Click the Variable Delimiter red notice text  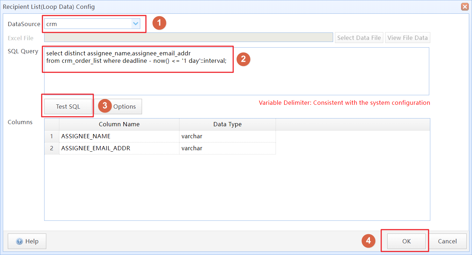click(344, 103)
